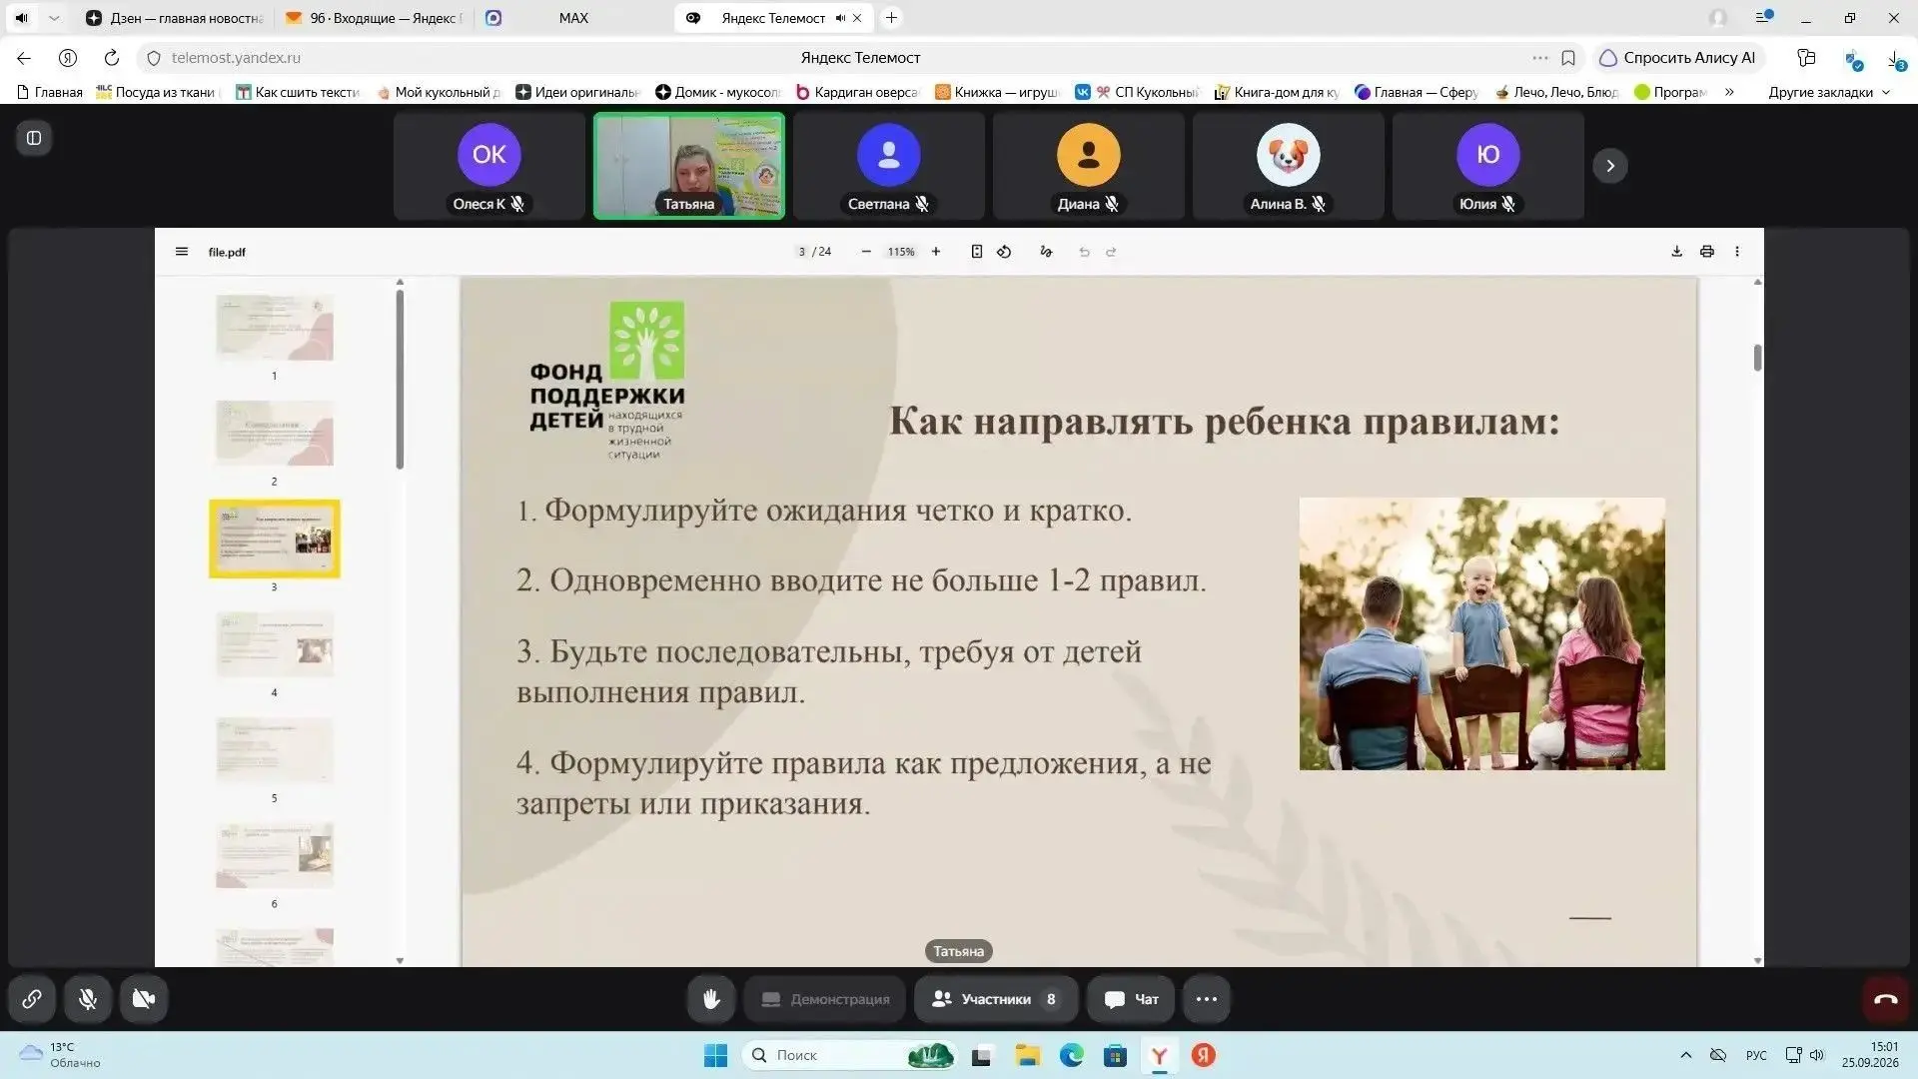Viewport: 1918px width, 1079px height.
Task: Click the PDF draw annotation icon
Action: point(1046,252)
